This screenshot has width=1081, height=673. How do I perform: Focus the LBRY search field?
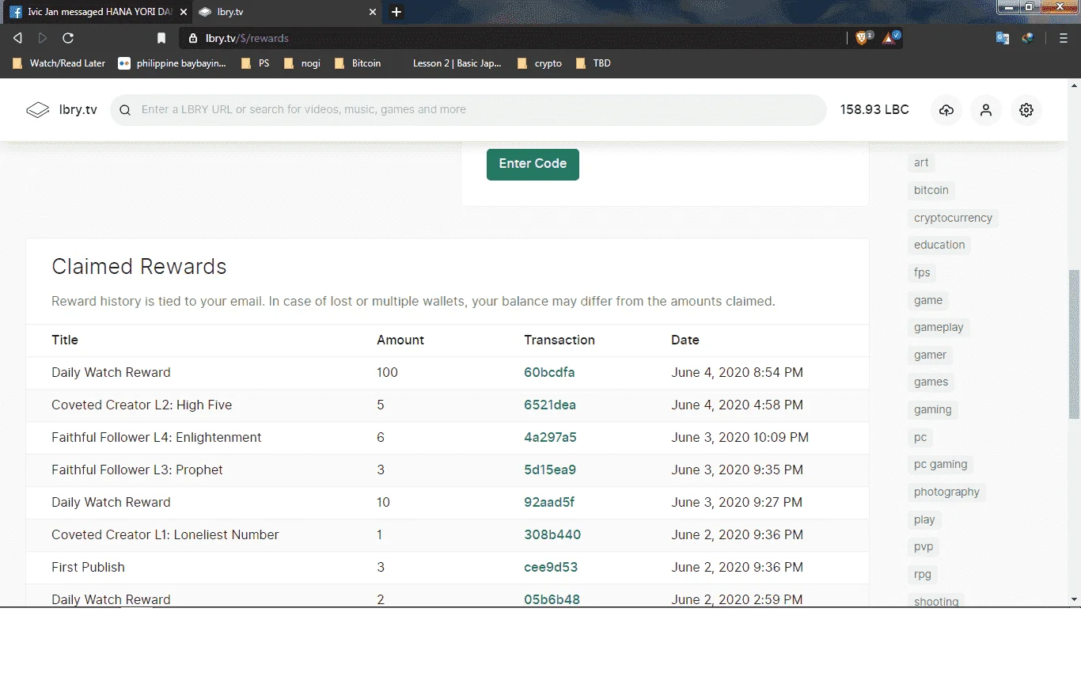[468, 110]
